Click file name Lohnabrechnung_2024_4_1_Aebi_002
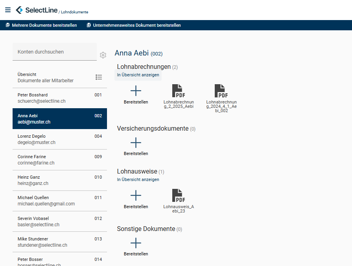The height and width of the screenshot is (266, 352). 221,106
